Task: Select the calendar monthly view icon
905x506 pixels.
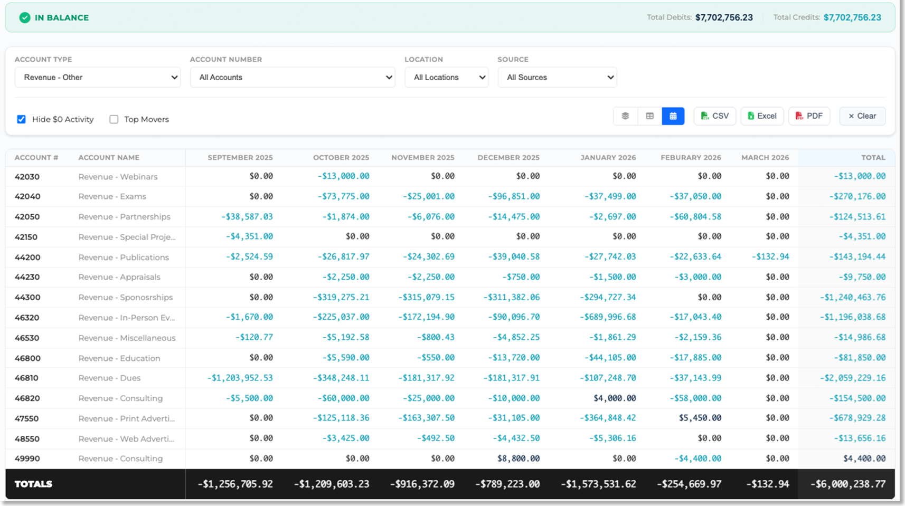Action: [673, 116]
